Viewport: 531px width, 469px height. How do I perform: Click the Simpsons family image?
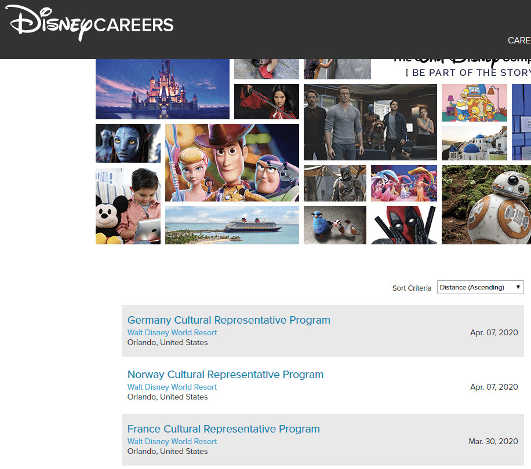[x=474, y=103]
